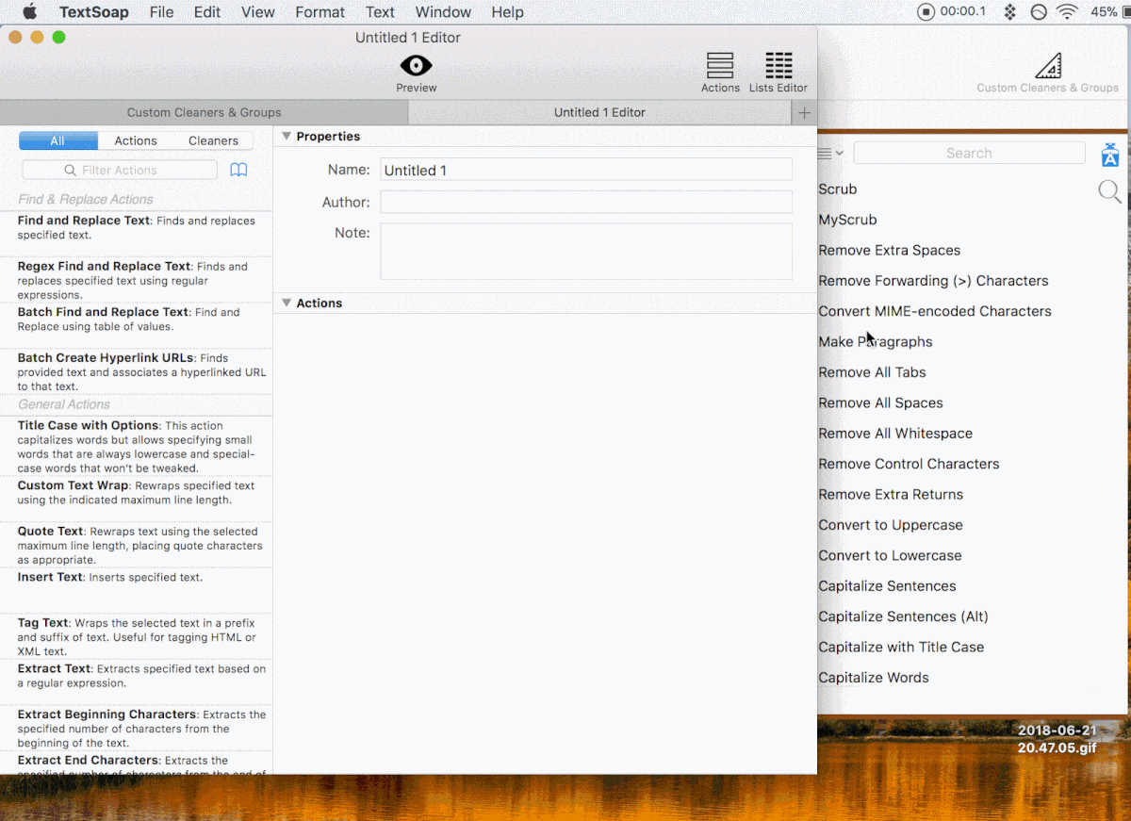Open the Window menu

pyautogui.click(x=443, y=12)
